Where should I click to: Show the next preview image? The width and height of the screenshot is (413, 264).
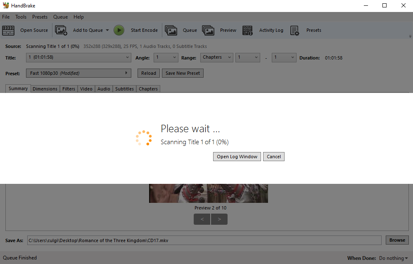pyautogui.click(x=219, y=219)
